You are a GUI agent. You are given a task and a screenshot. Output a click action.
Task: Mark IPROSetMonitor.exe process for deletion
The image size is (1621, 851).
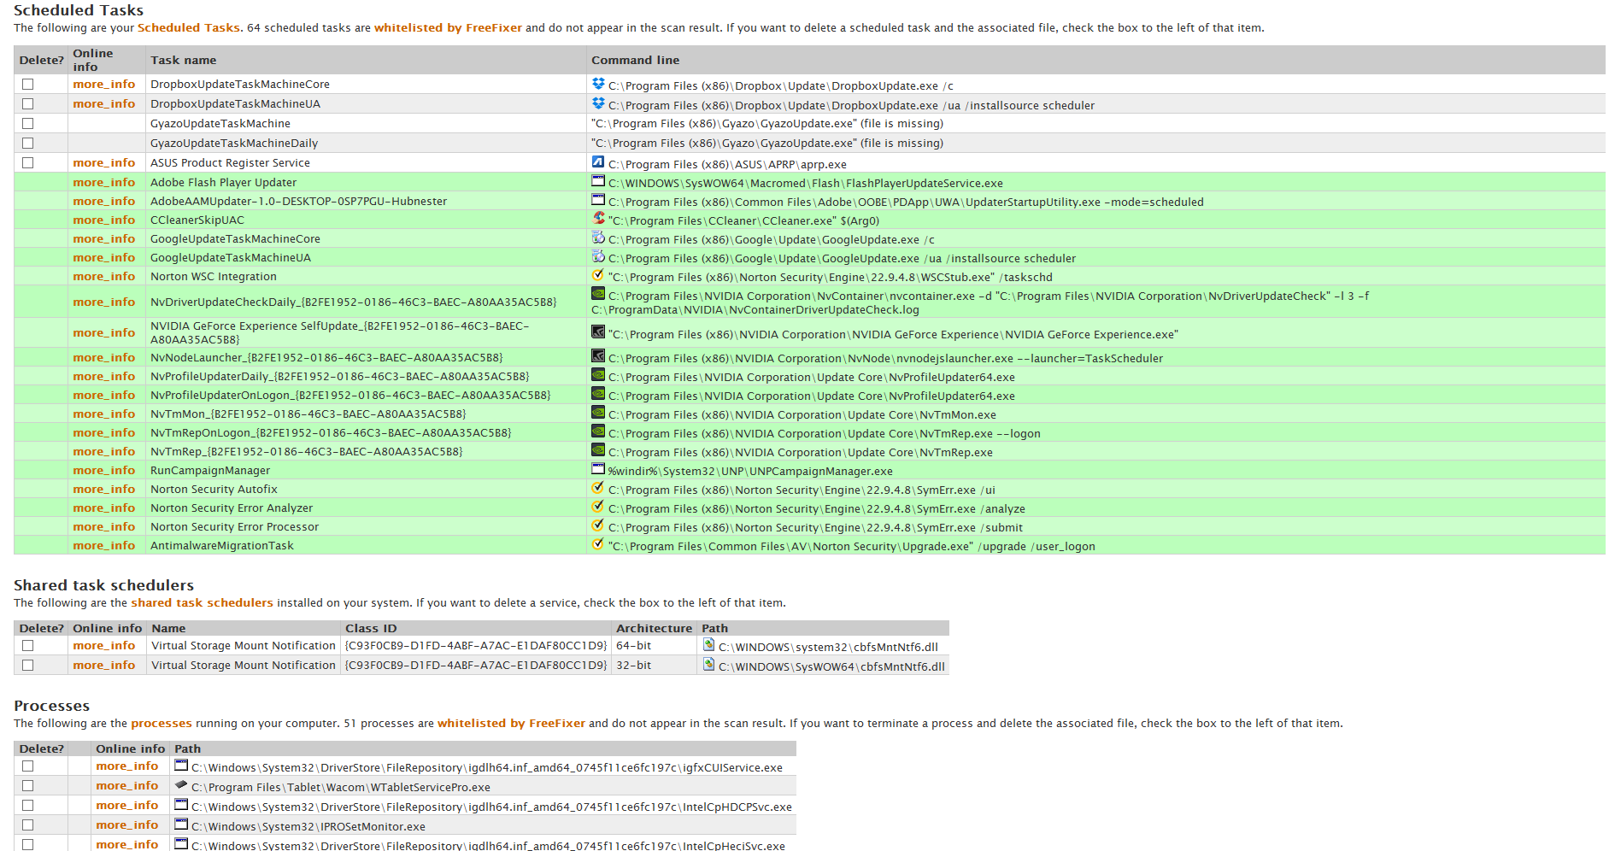pyautogui.click(x=27, y=825)
